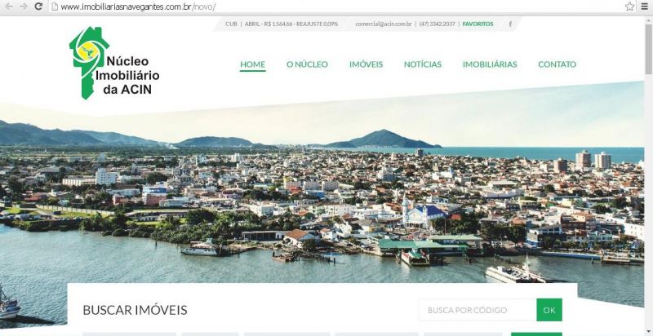Viewport: 653px width, 336px height.
Task: Click the Núcleo Imobiliário da ACIN logo
Action: (x=114, y=64)
